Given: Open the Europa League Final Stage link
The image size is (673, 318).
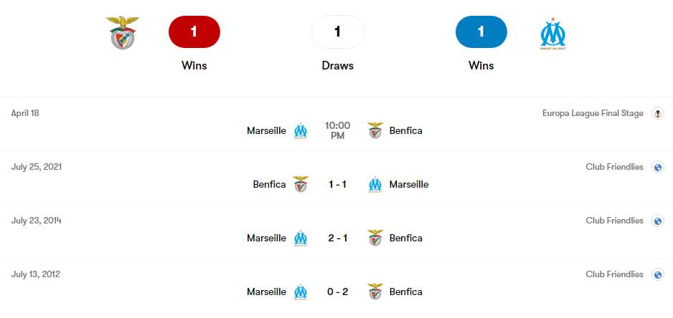Looking at the screenshot, I should 593,114.
